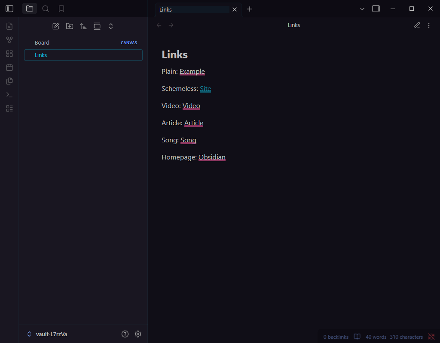Open the file explorer folder tab
Screen dimensions: 440x343
[30, 9]
